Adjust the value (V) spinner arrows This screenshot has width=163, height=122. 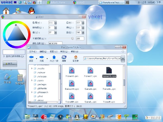click(56, 33)
